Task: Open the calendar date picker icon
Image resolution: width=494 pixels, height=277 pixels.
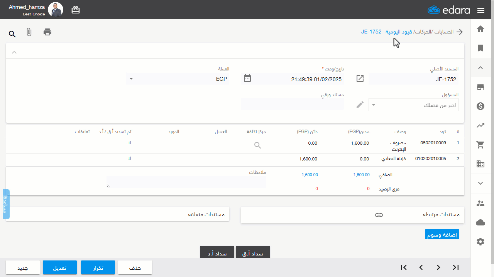Action: [248, 78]
